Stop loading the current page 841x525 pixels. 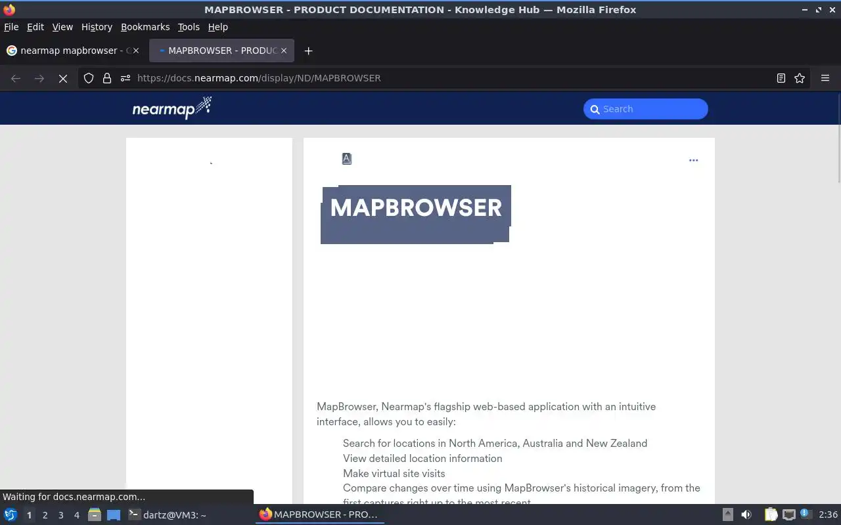[x=63, y=78]
